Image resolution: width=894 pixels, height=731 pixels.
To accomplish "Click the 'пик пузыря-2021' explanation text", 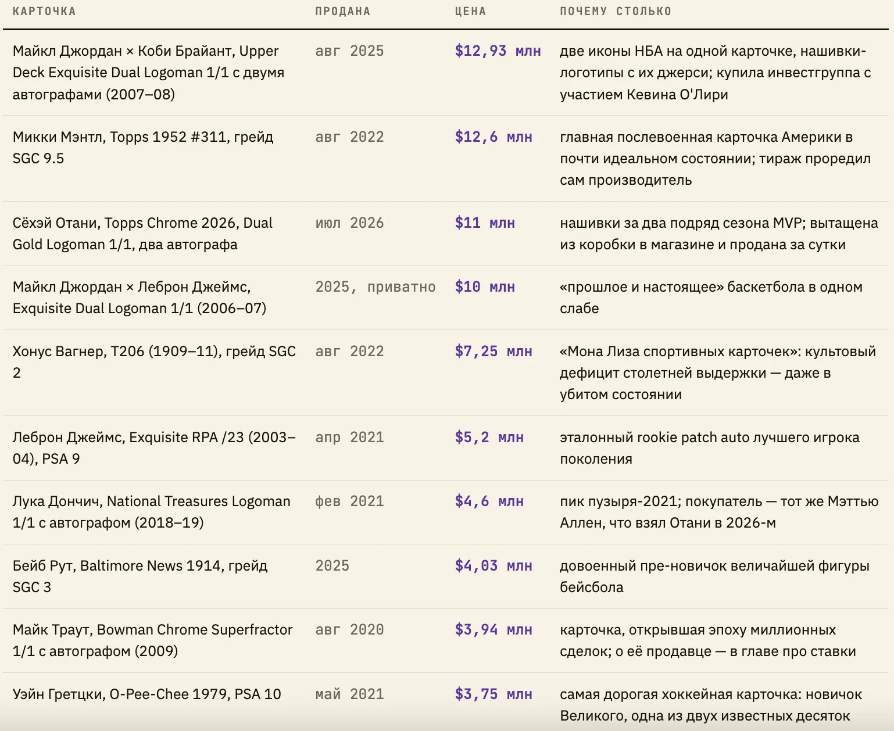I will click(719, 512).
